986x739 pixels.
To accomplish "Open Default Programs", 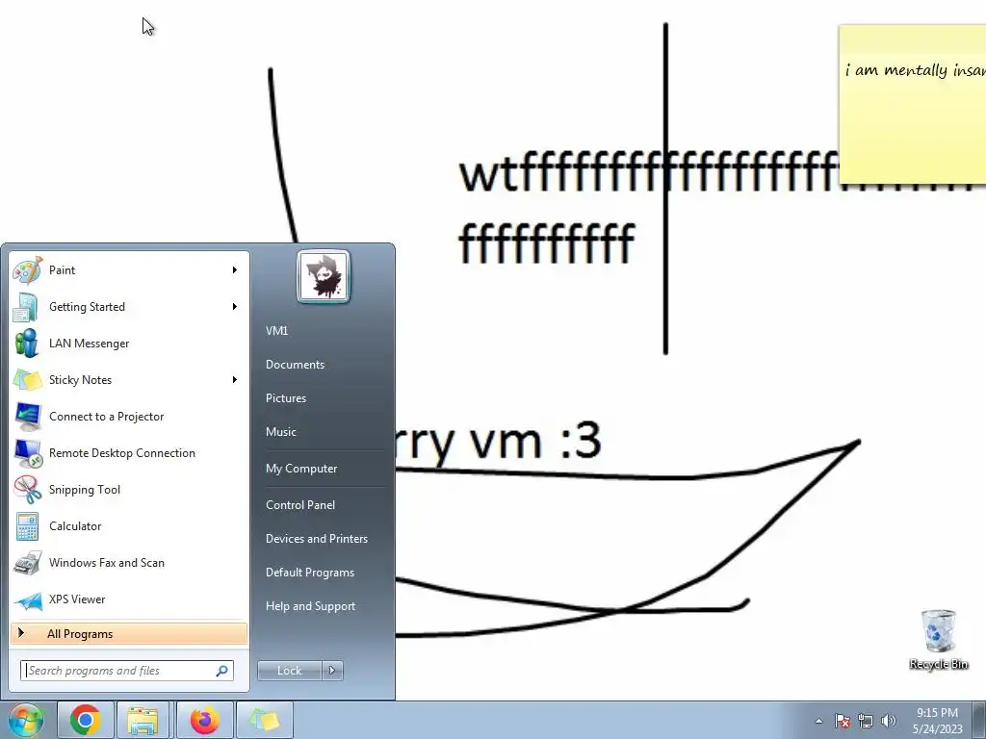I will click(309, 573).
